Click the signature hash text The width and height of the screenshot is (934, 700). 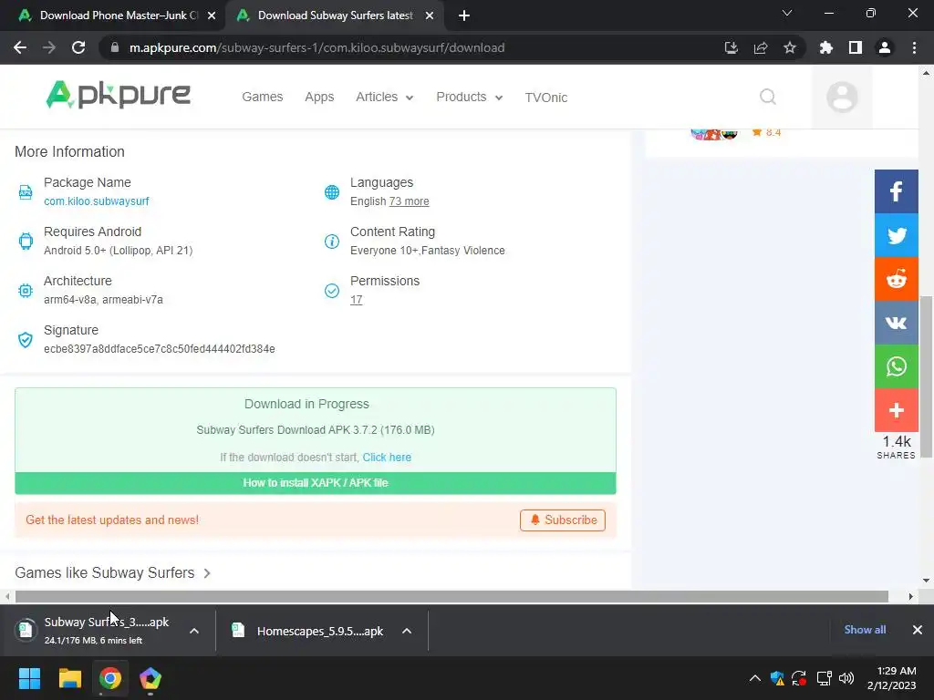(160, 349)
